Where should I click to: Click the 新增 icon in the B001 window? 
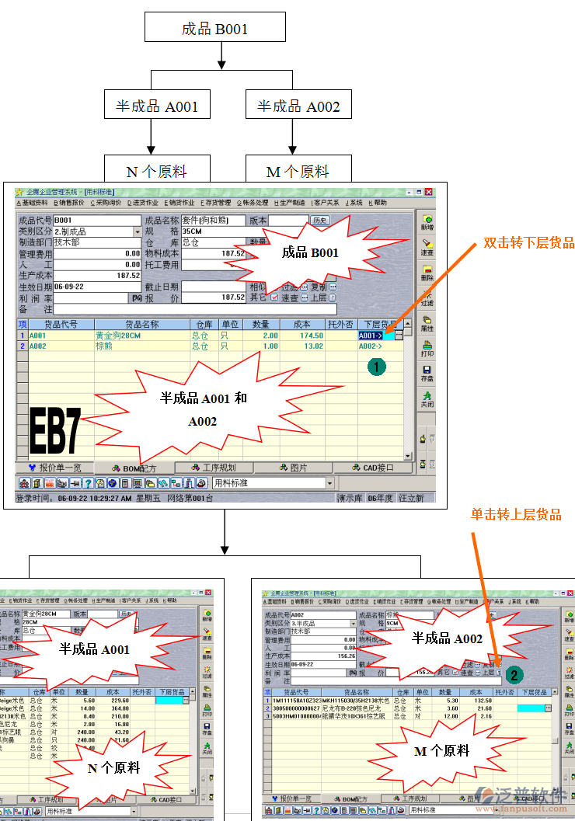tap(427, 222)
